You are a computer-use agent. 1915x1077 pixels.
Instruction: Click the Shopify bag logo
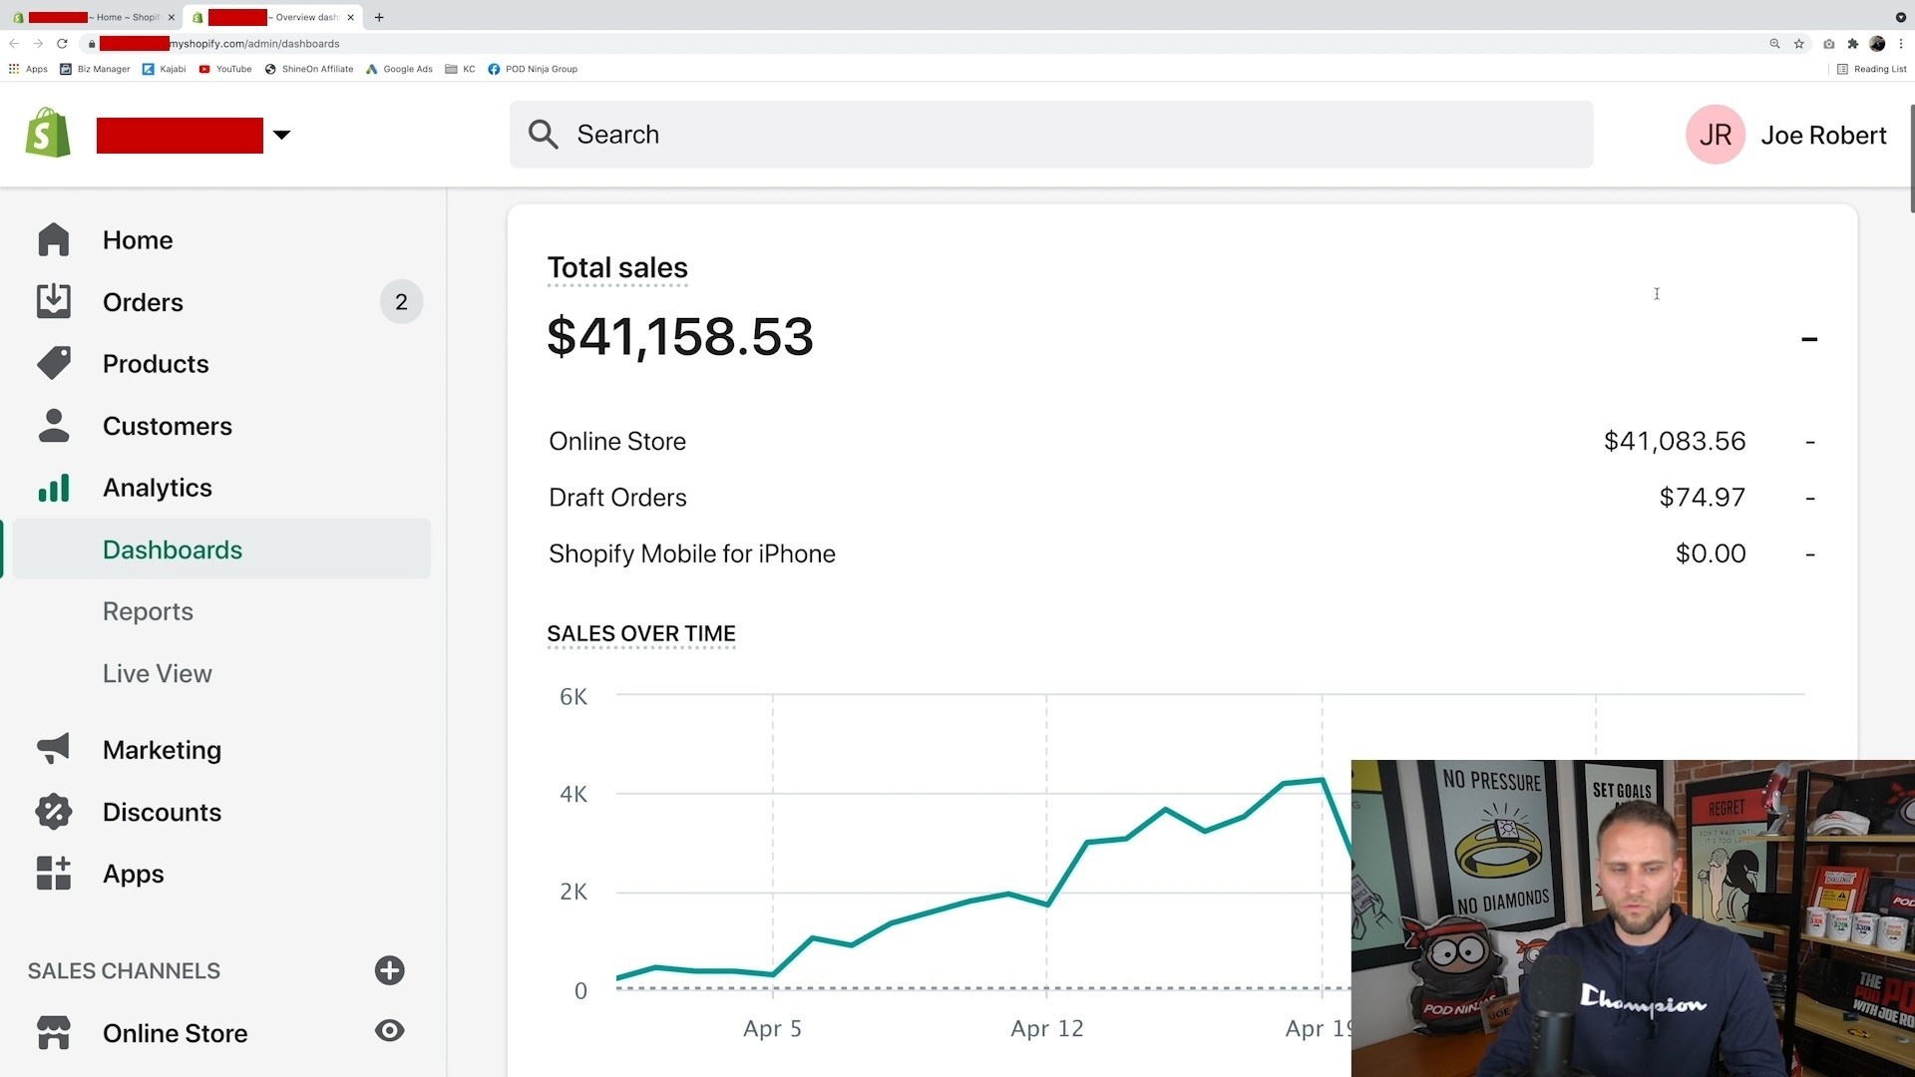click(x=48, y=134)
